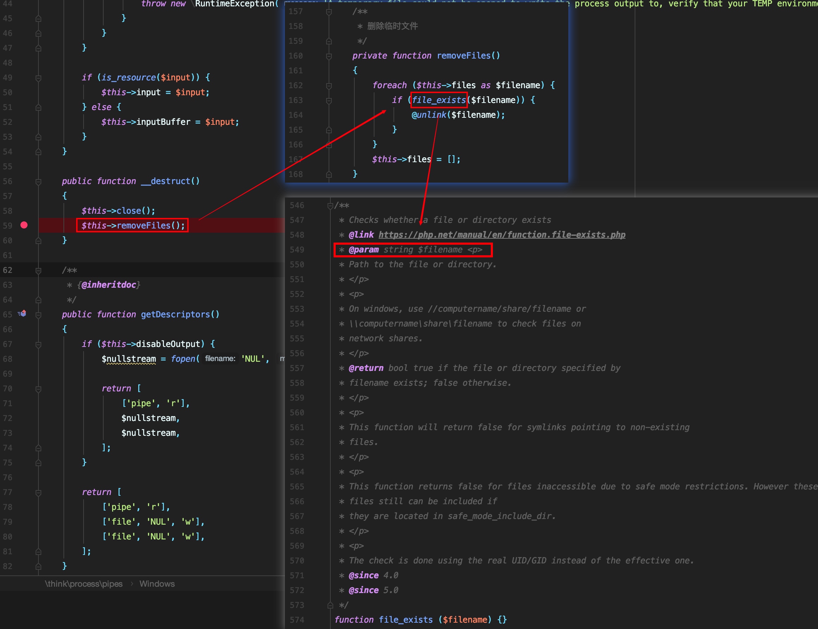
Task: Click 'NUL' string on line 68
Action: pos(253,359)
